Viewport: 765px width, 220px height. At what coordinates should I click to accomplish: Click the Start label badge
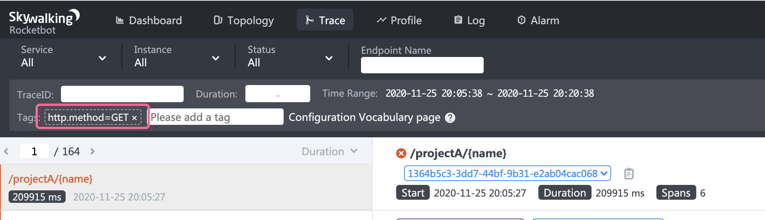pos(413,193)
